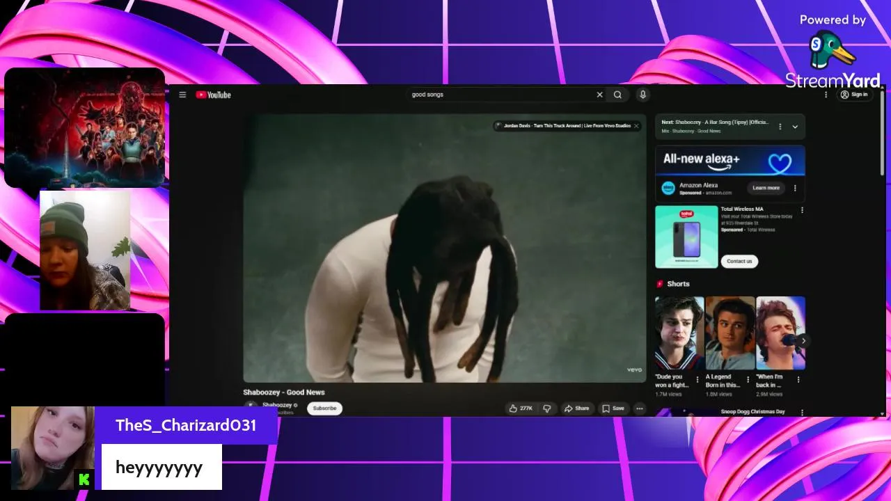The image size is (891, 501).
Task: Open the Total Wireless phone ad thumbnail
Action: pyautogui.click(x=686, y=237)
